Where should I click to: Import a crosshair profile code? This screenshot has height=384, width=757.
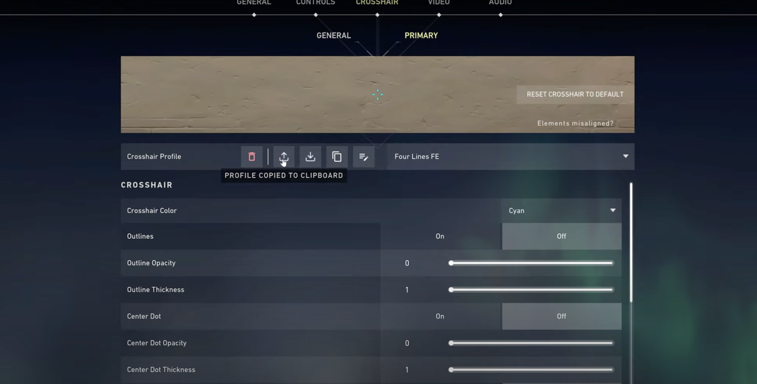pos(310,157)
